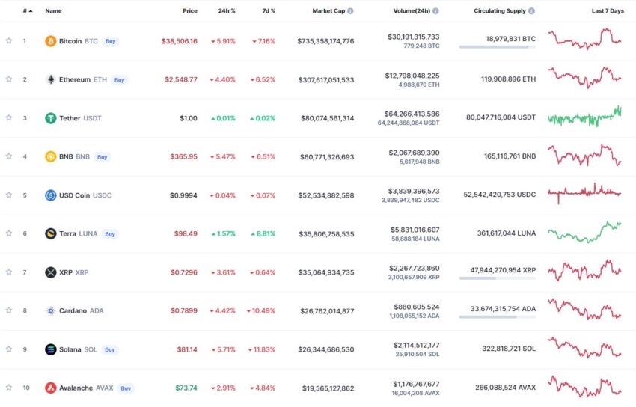
Task: Click XRP circulating supply progress bar
Action: (498, 278)
